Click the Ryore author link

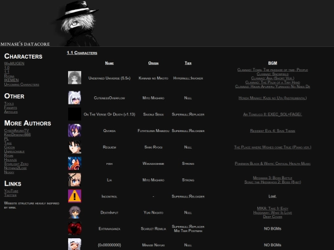[x=9, y=156]
